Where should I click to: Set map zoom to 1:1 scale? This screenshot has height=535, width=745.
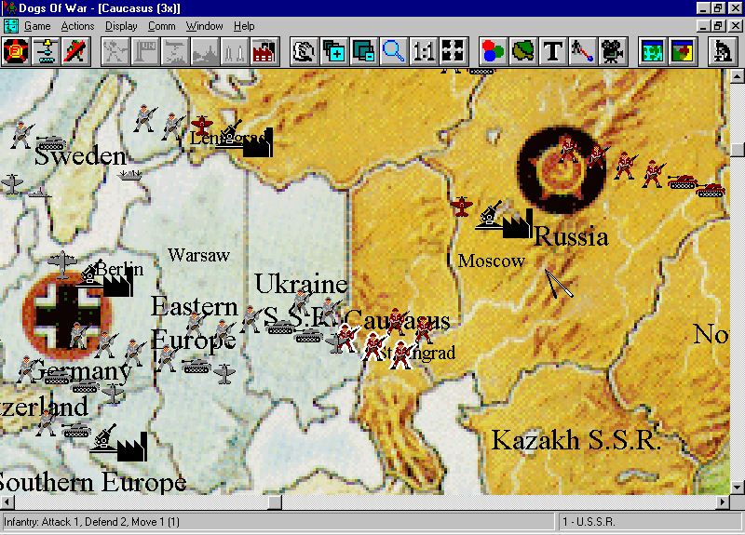pos(424,51)
